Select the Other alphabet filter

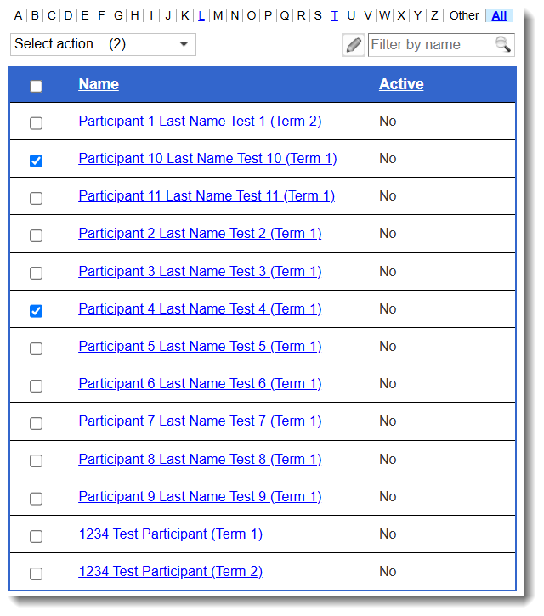464,15
